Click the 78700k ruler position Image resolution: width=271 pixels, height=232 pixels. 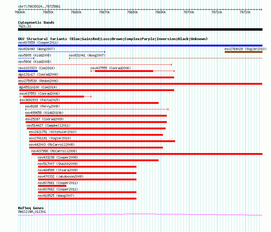pos(189,12)
